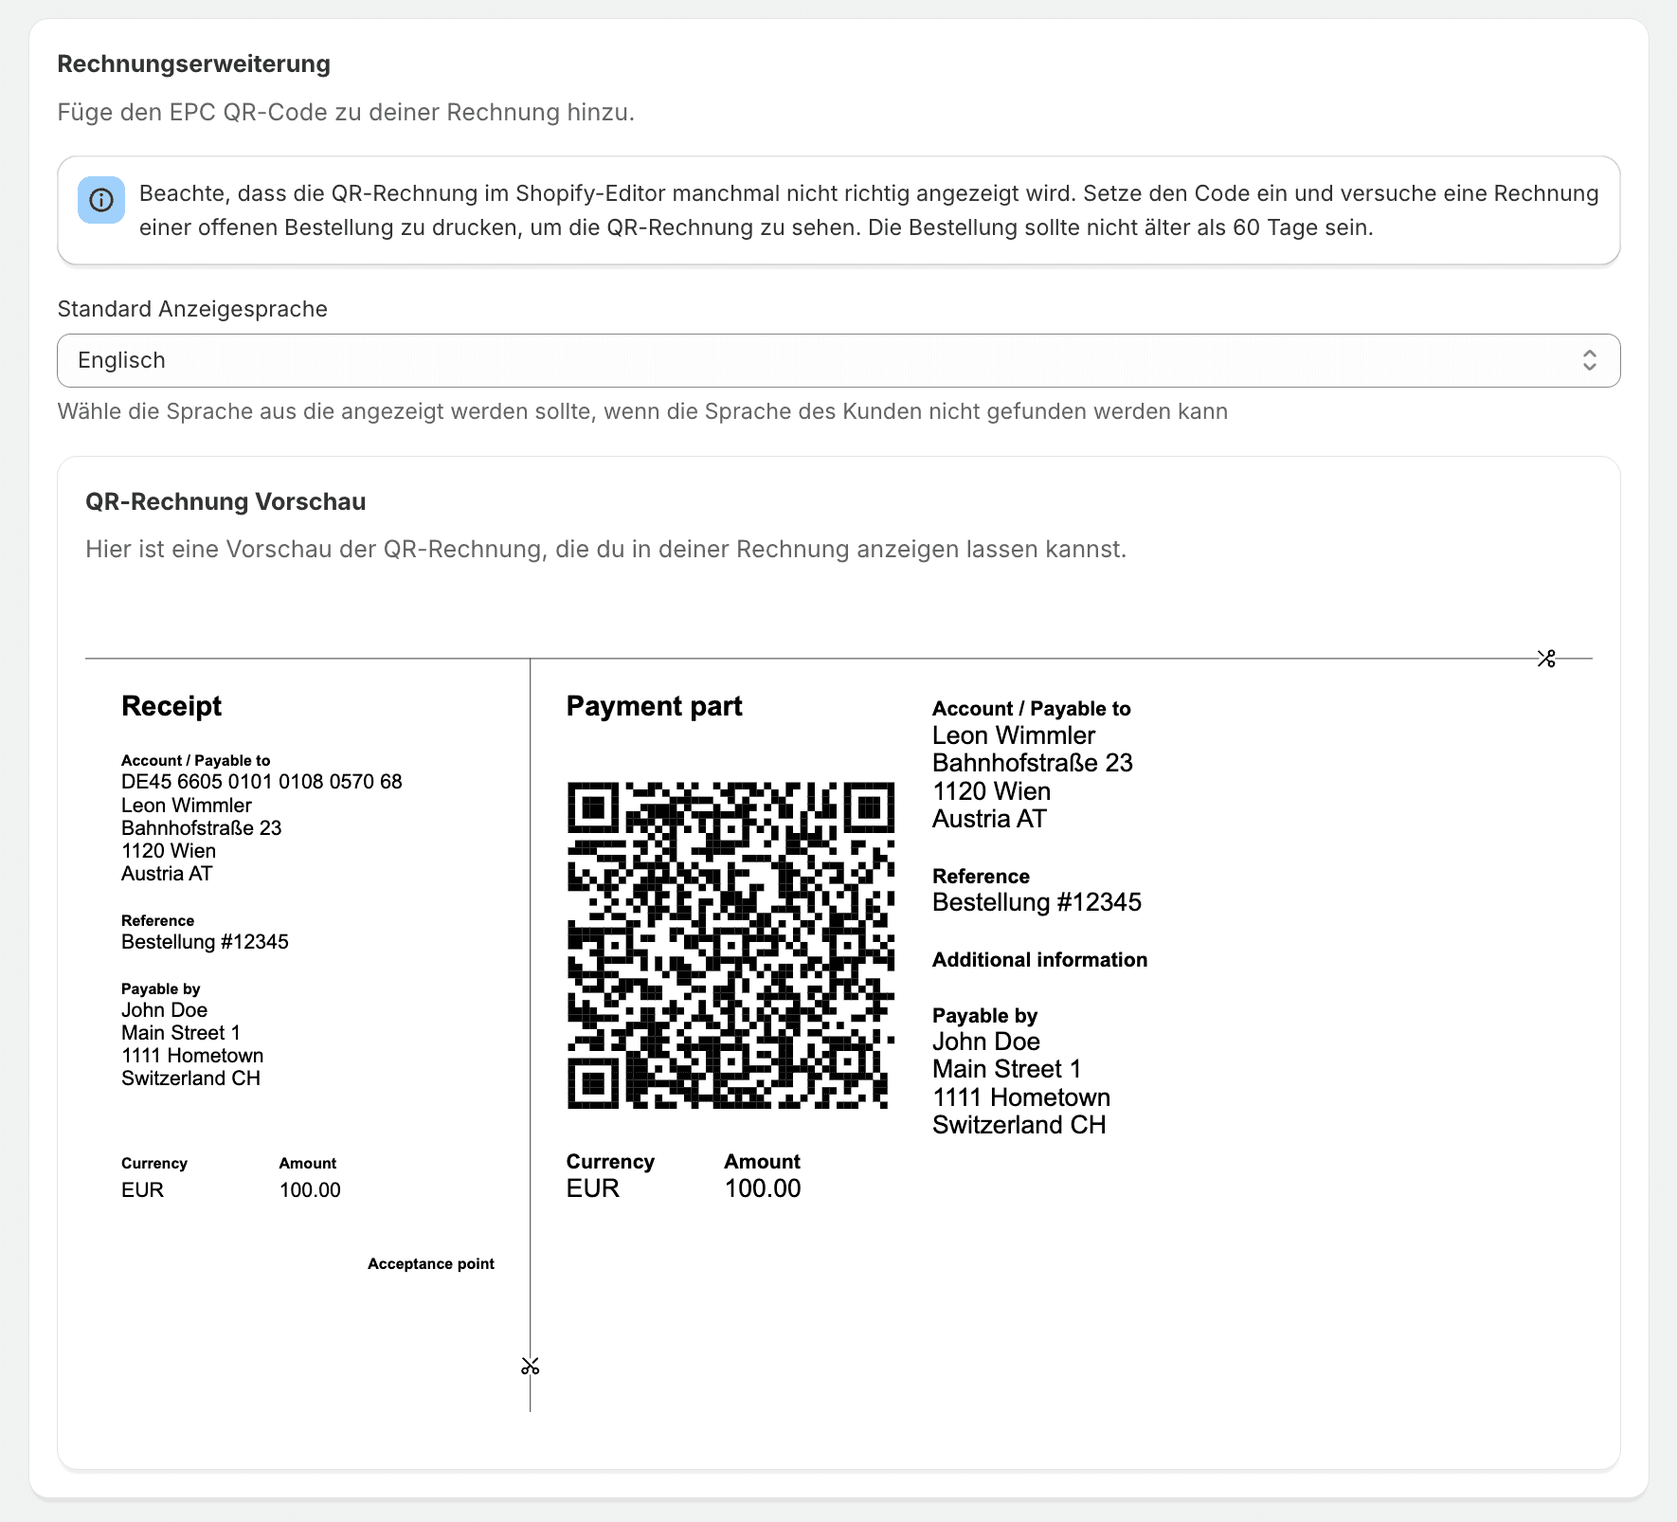Select the reference Bestellung #12345 on the receipt
1677x1522 pixels.
[205, 942]
